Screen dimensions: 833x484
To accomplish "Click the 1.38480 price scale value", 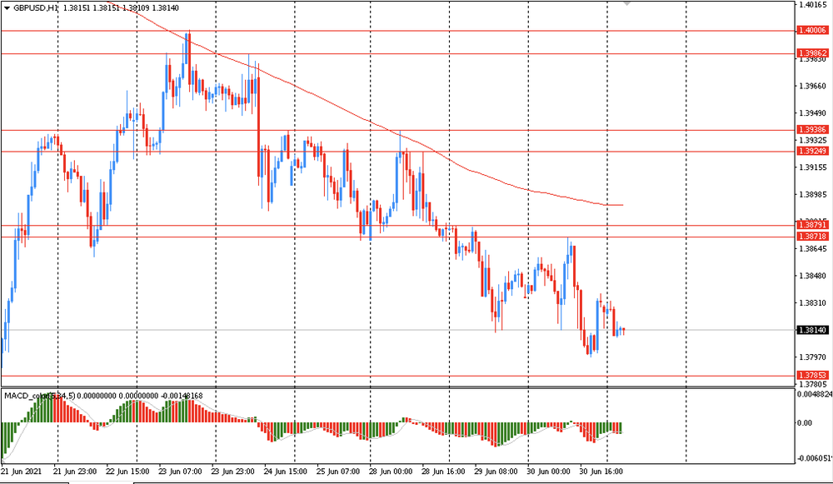I will (x=813, y=276).
